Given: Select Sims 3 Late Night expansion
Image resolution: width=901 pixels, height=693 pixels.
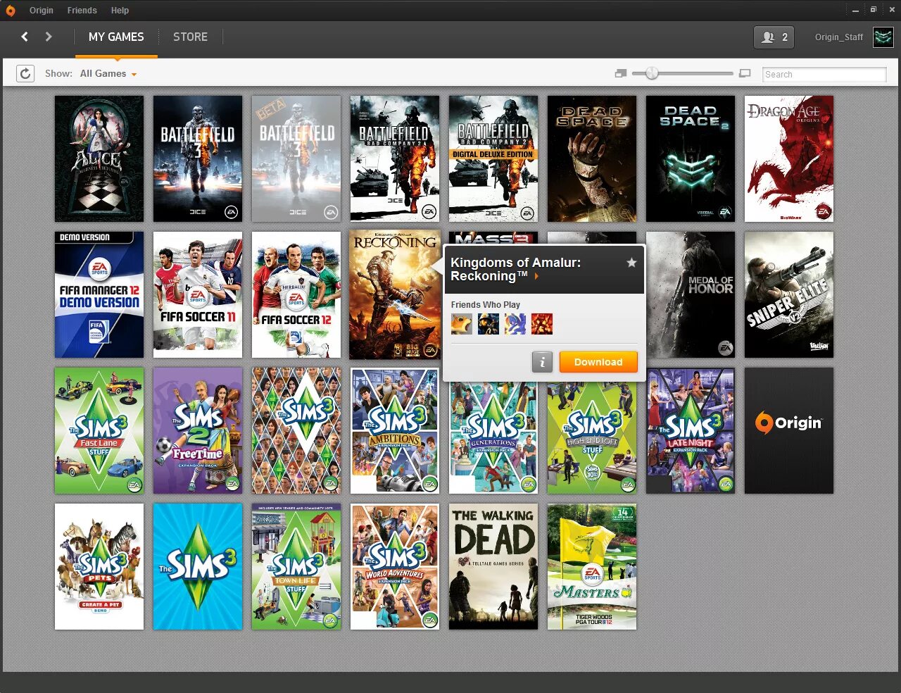Looking at the screenshot, I should tap(691, 431).
